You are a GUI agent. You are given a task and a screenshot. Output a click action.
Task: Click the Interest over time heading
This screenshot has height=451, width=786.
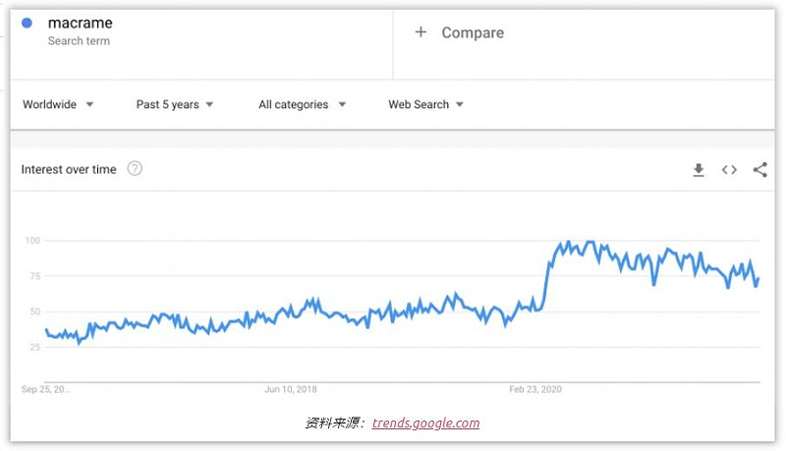(69, 170)
